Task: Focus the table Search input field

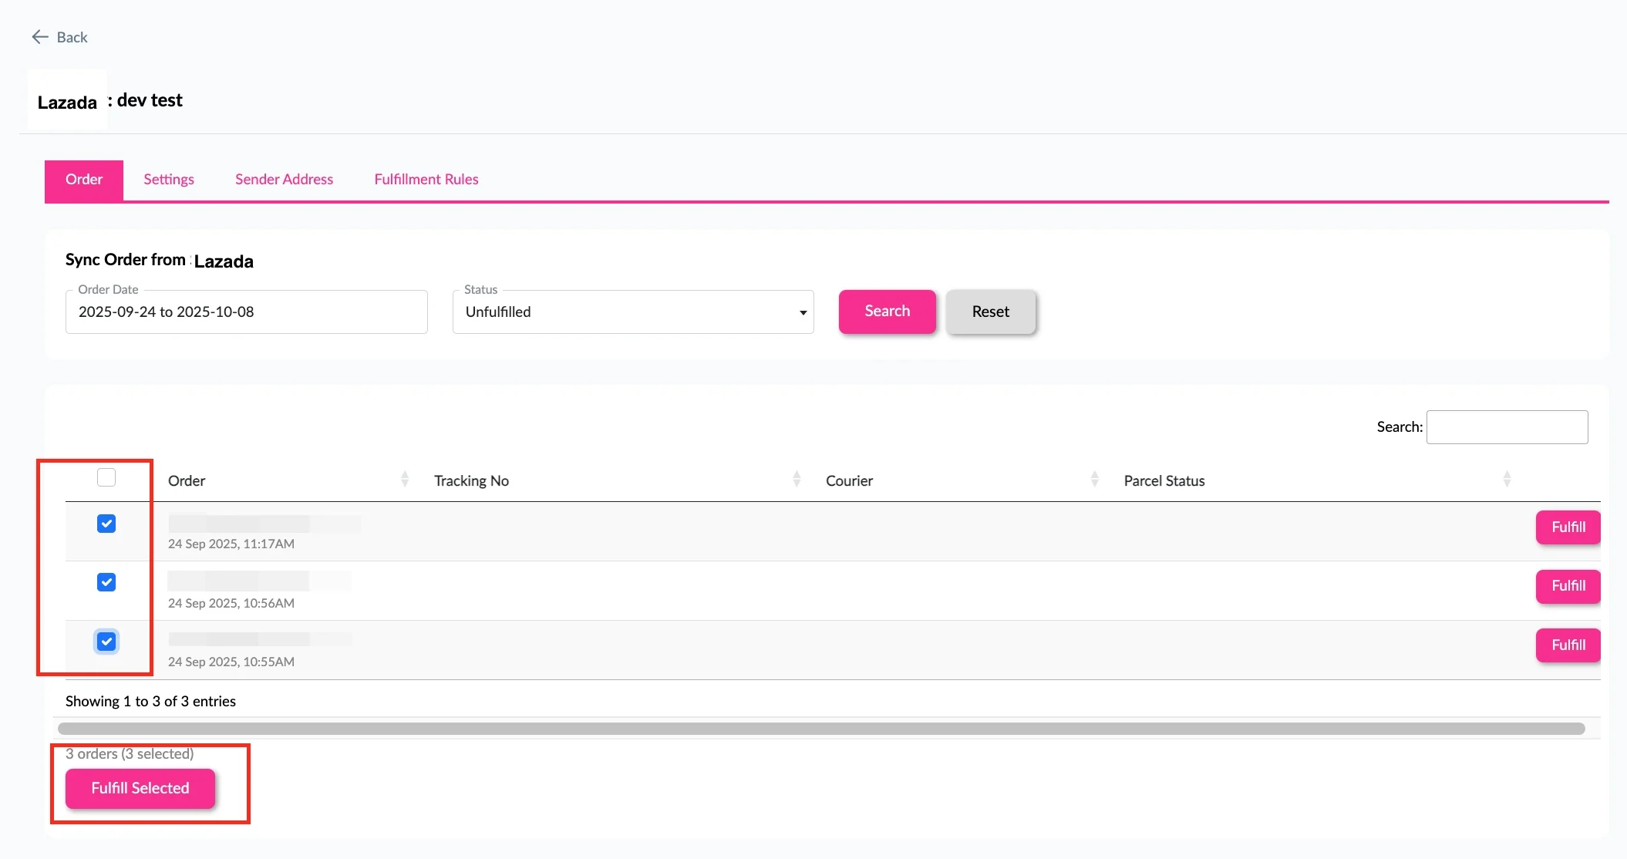Action: click(x=1506, y=427)
